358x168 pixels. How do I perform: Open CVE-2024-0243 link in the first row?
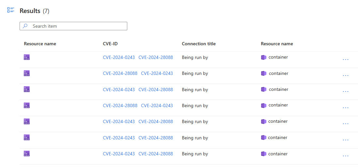coord(119,57)
